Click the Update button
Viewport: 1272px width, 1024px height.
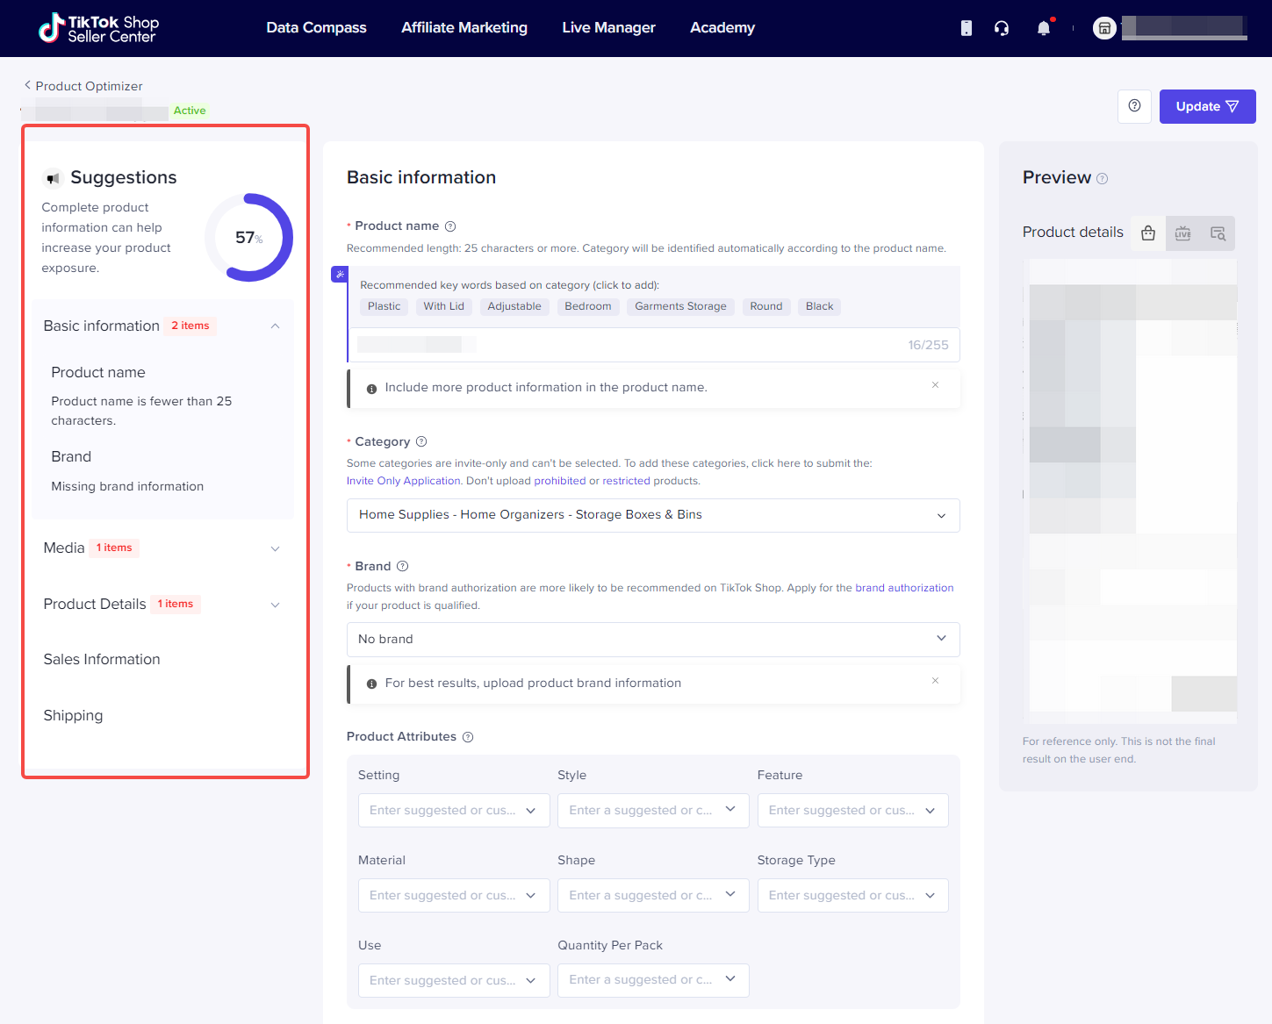tap(1207, 106)
